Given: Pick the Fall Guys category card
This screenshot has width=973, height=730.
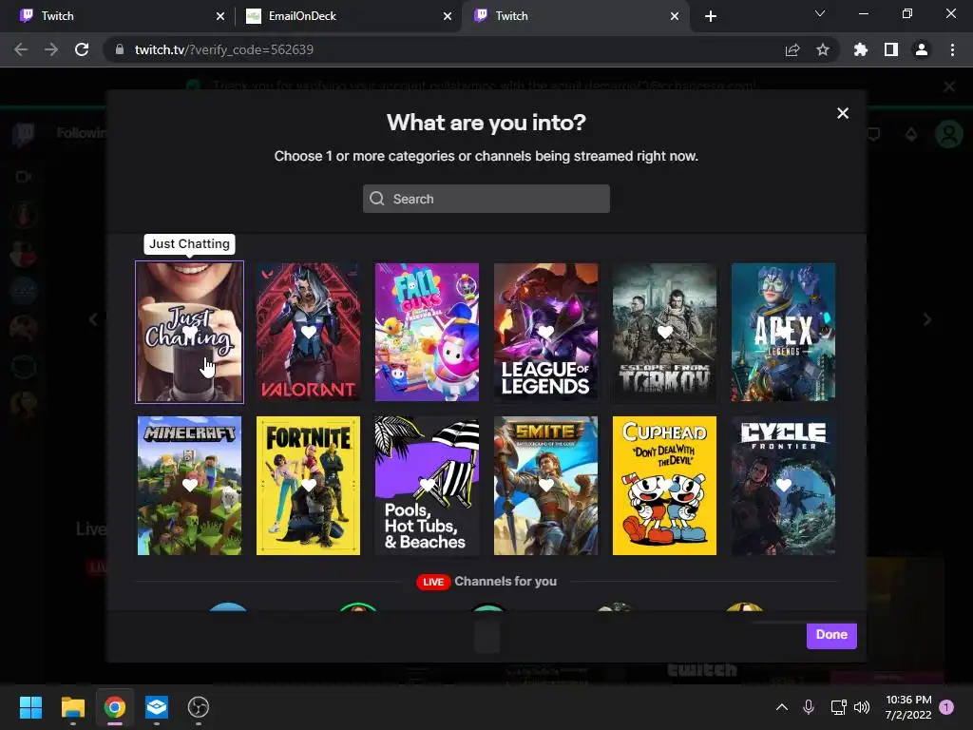Looking at the screenshot, I should click(x=427, y=332).
